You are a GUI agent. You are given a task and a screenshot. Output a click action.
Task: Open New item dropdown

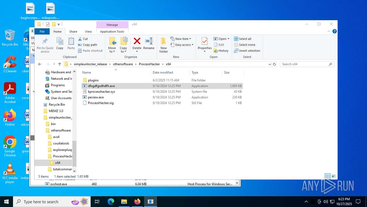(x=181, y=39)
